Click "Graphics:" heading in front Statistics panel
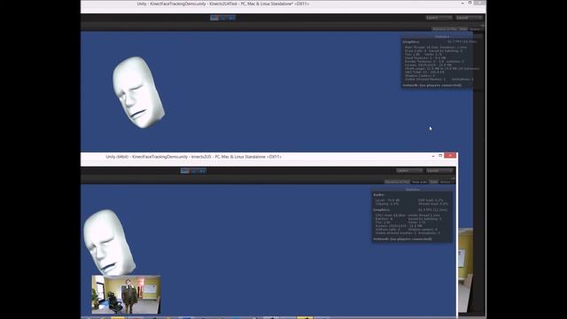The width and height of the screenshot is (567, 319). (x=382, y=210)
